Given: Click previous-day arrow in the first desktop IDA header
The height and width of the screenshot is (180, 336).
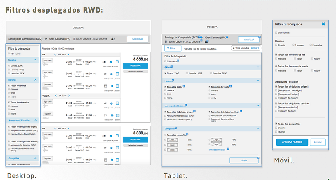Looking at the screenshot, I should pyautogui.click(x=55, y=54).
